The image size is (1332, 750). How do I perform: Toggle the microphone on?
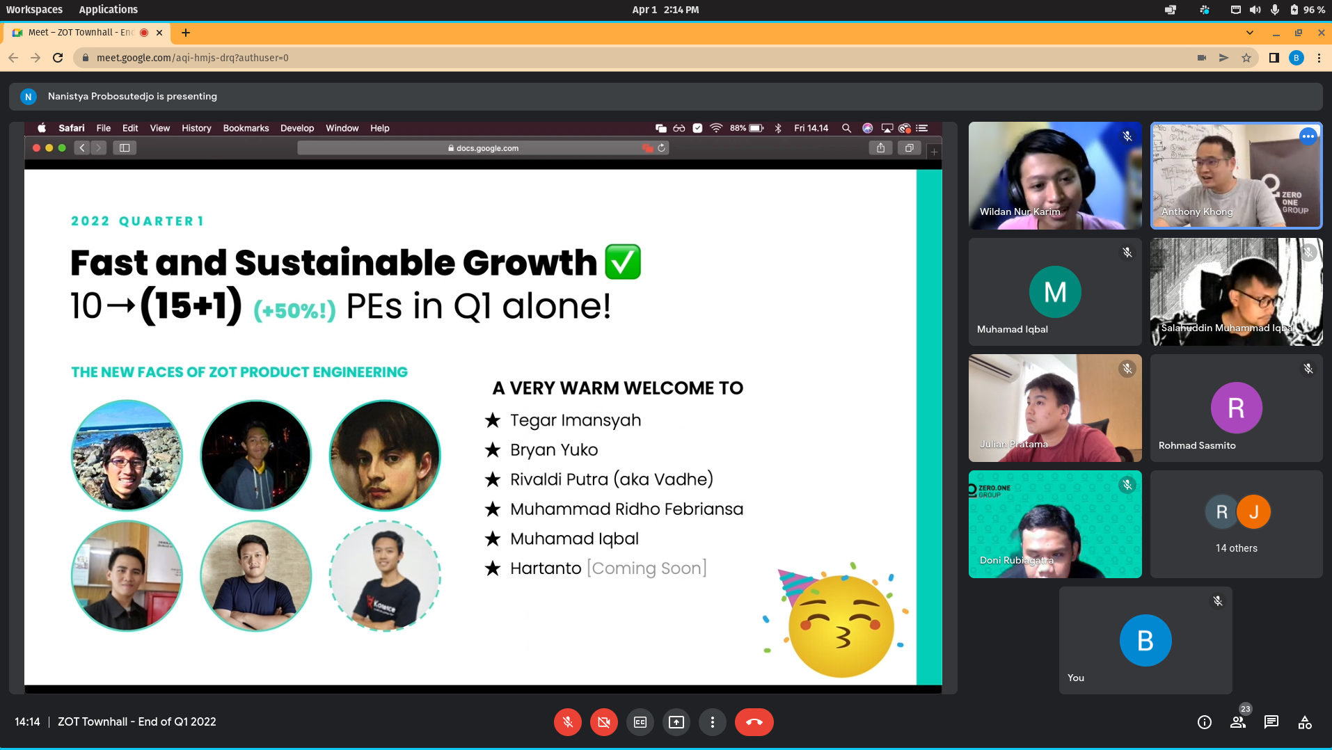tap(568, 722)
